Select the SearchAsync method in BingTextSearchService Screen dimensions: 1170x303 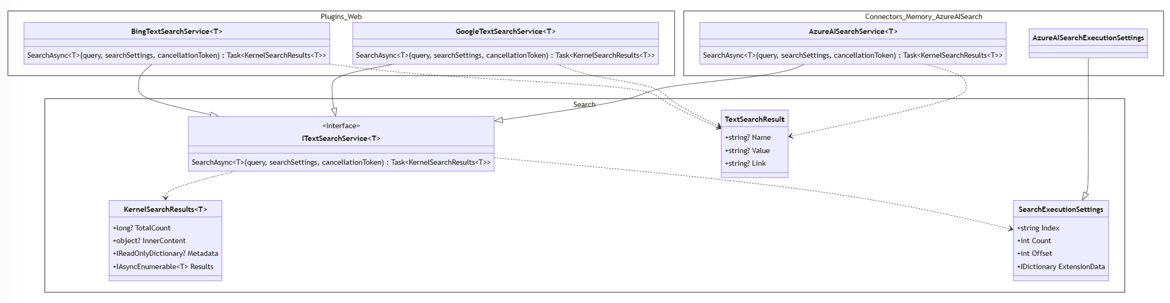coord(177,55)
